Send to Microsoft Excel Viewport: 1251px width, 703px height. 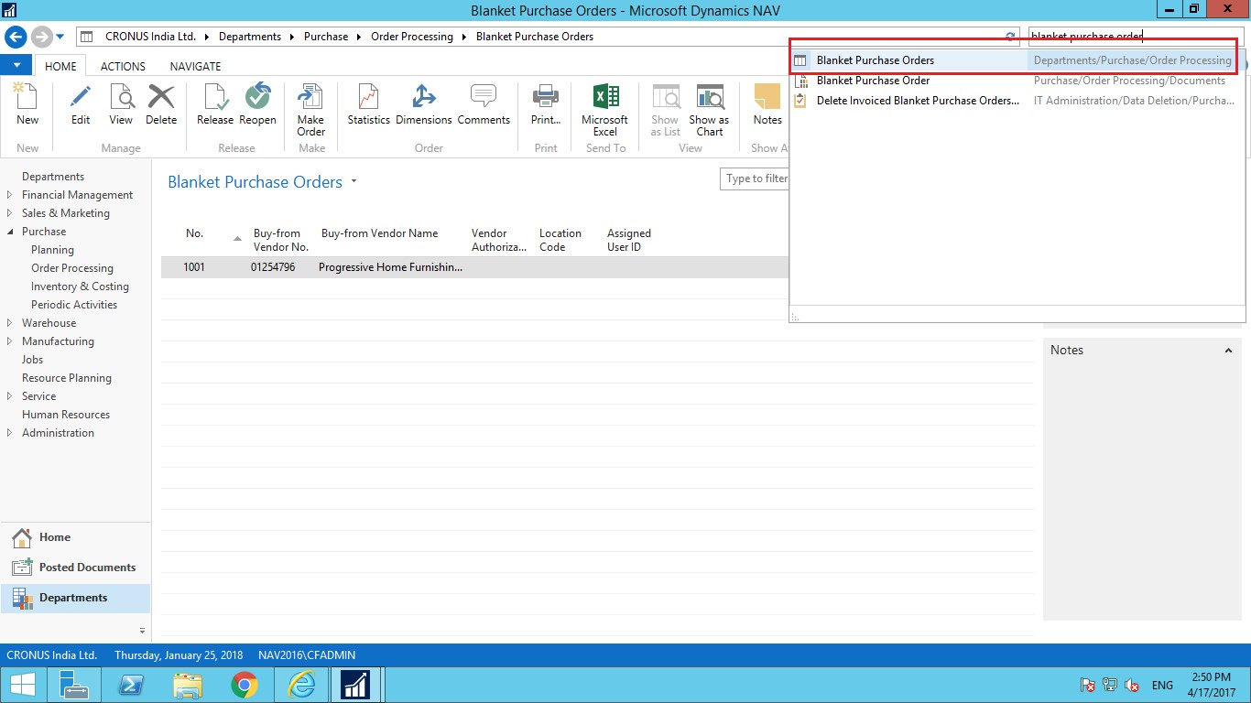tap(604, 110)
